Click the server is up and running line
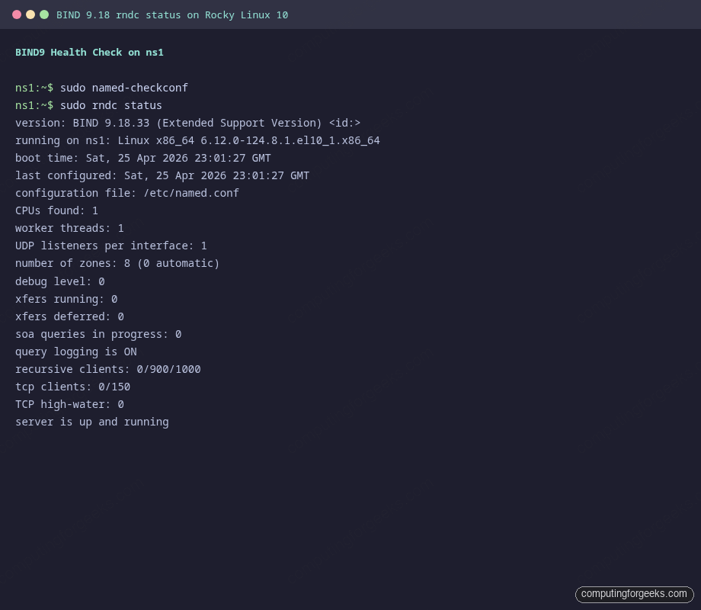The width and height of the screenshot is (701, 610). (x=91, y=422)
